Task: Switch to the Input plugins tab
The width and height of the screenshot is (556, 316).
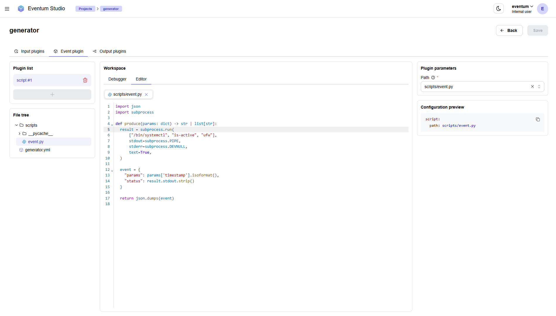Action: click(x=29, y=51)
